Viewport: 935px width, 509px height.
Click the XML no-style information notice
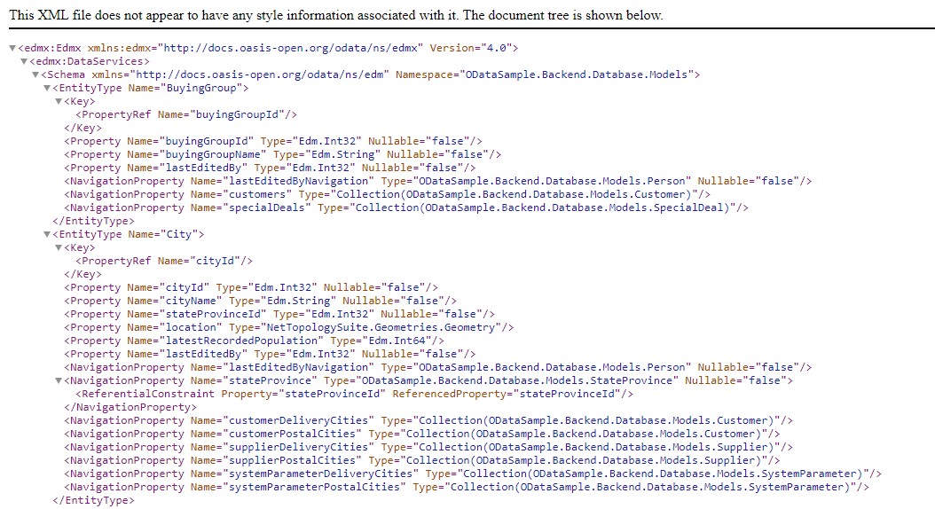pos(335,15)
